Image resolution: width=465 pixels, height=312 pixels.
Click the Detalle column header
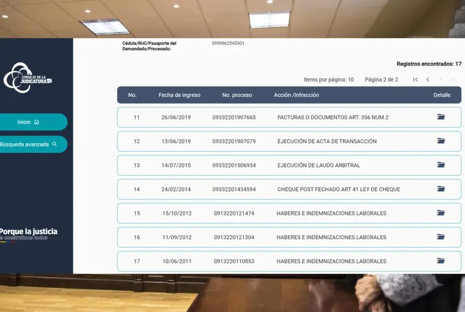pyautogui.click(x=441, y=95)
